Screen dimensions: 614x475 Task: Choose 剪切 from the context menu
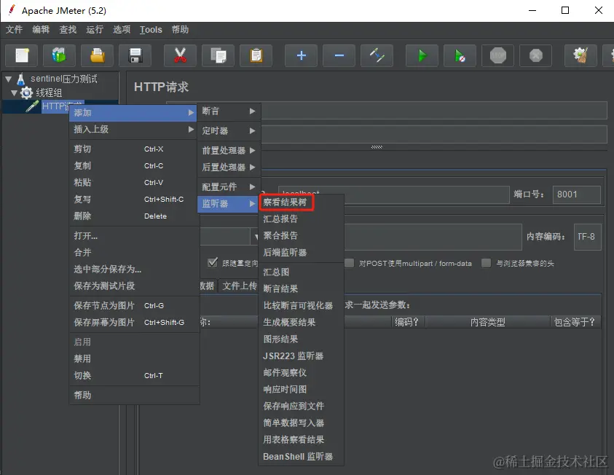pyautogui.click(x=133, y=149)
